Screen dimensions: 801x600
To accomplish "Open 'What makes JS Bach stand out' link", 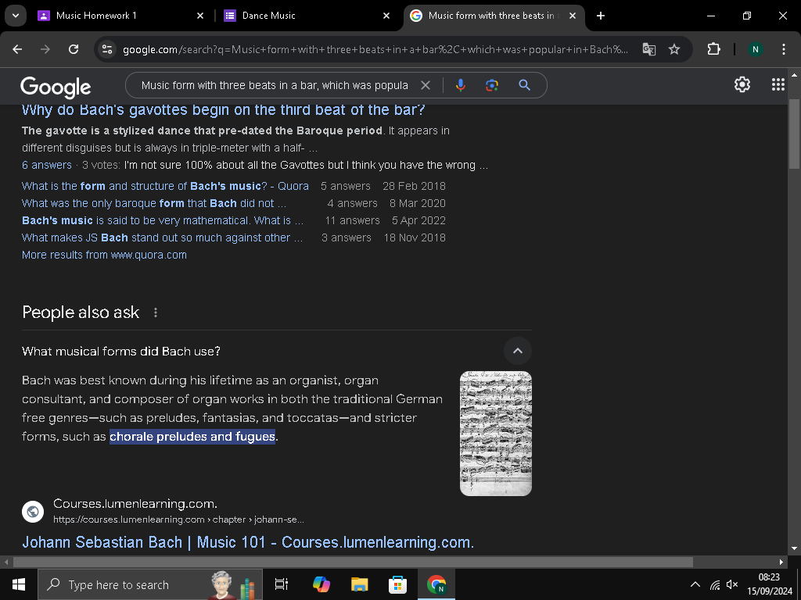I will point(162,237).
